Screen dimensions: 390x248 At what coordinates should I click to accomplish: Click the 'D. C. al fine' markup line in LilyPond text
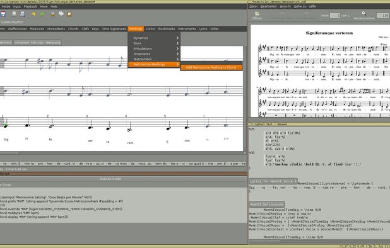[x=313, y=164]
